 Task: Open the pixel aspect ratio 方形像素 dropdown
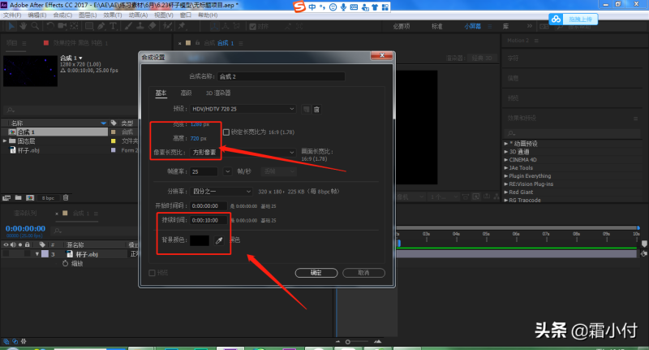tap(243, 153)
